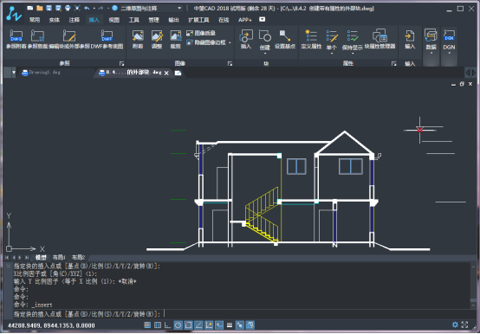Open the Create block (创建) dropdown arrow

tap(265, 54)
